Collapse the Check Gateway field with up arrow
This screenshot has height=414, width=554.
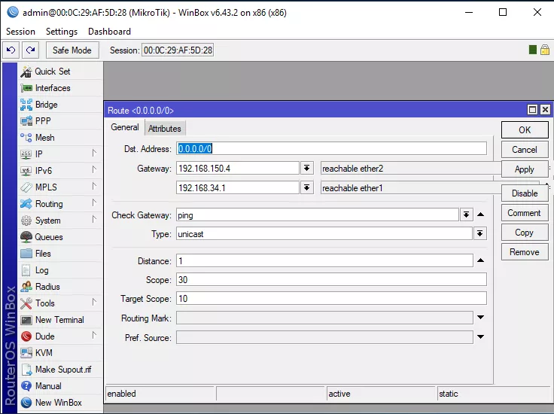tap(480, 215)
